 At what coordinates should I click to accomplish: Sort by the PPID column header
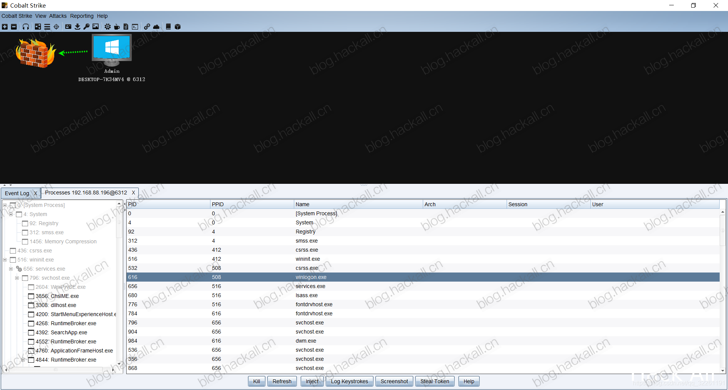point(252,204)
